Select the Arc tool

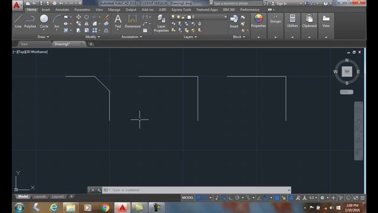57,21
